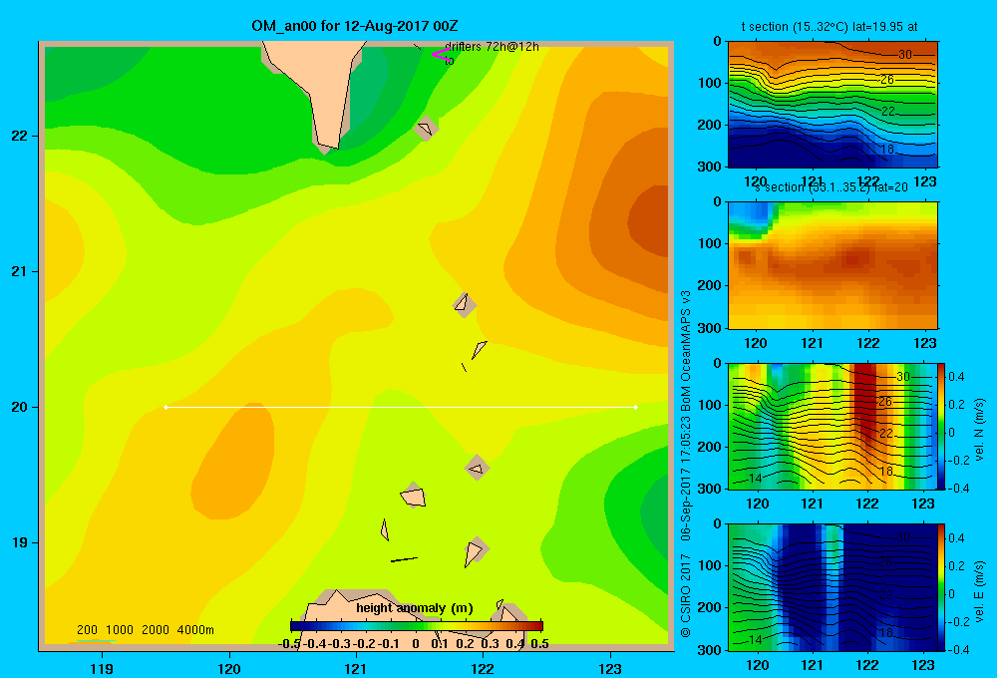
Task: Click the "drifters 72h@12h" label
Action: click(x=492, y=47)
